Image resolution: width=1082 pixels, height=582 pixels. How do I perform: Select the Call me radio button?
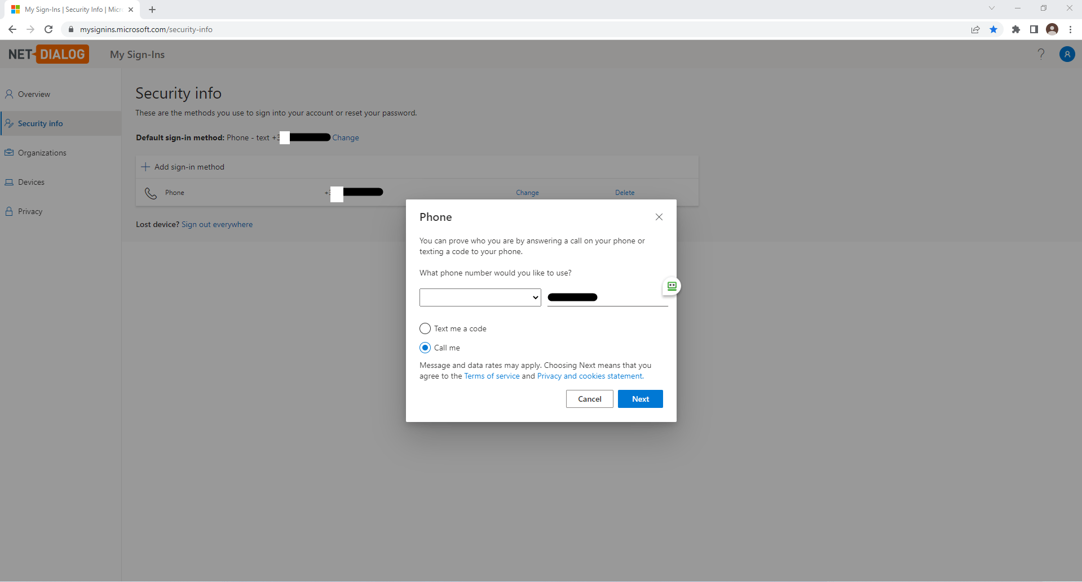425,348
